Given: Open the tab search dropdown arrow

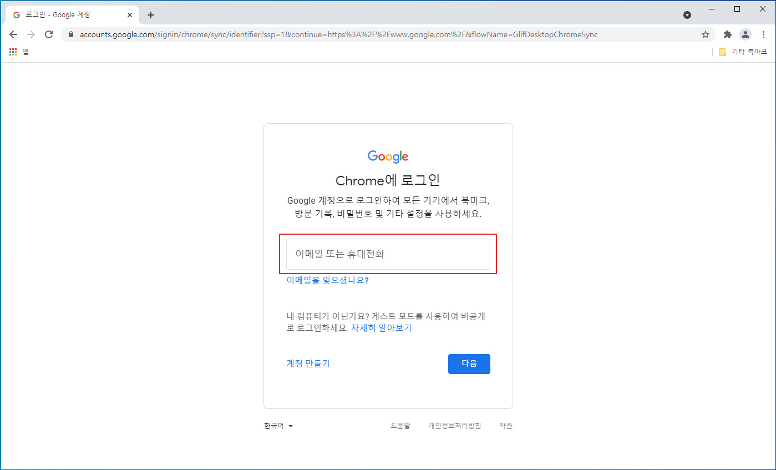Looking at the screenshot, I should [x=687, y=15].
